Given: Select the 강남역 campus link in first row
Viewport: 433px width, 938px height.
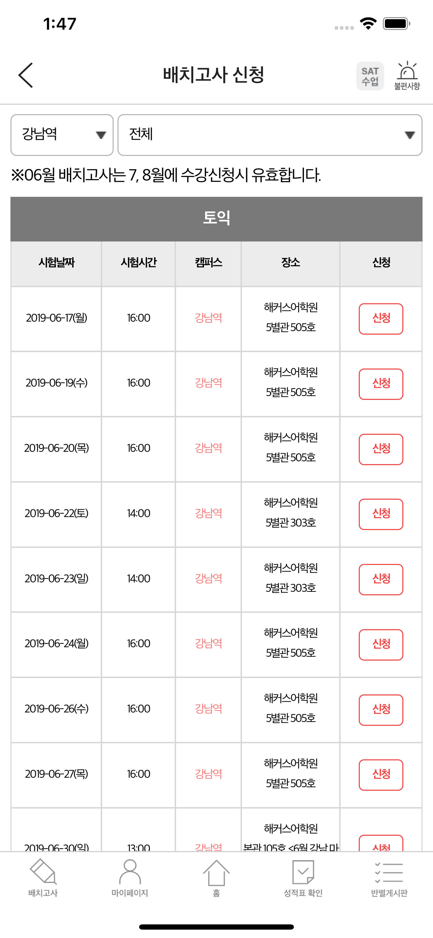Looking at the screenshot, I should pos(208,318).
